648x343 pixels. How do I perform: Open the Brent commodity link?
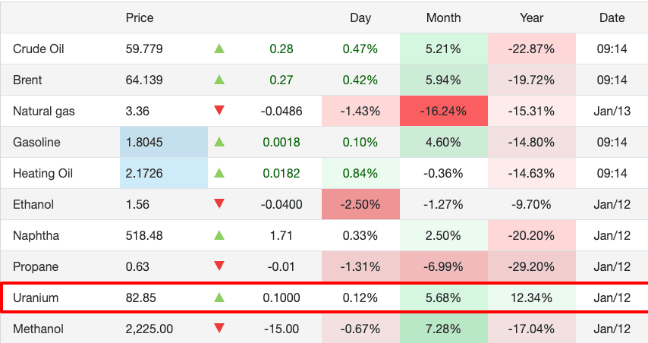tap(27, 80)
